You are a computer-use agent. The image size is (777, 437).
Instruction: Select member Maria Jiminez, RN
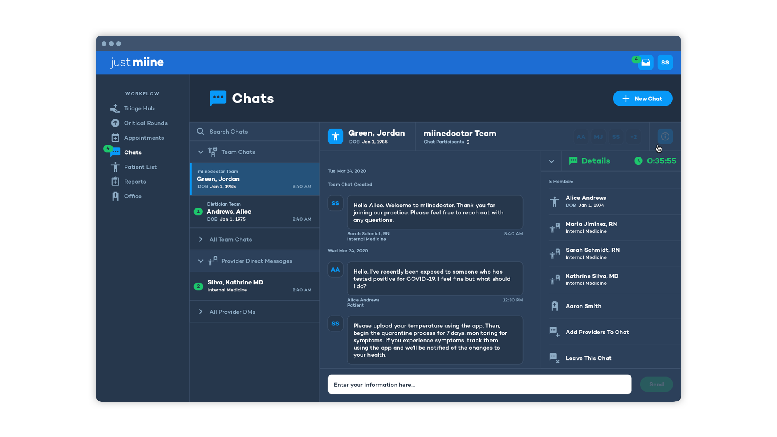[x=614, y=227]
